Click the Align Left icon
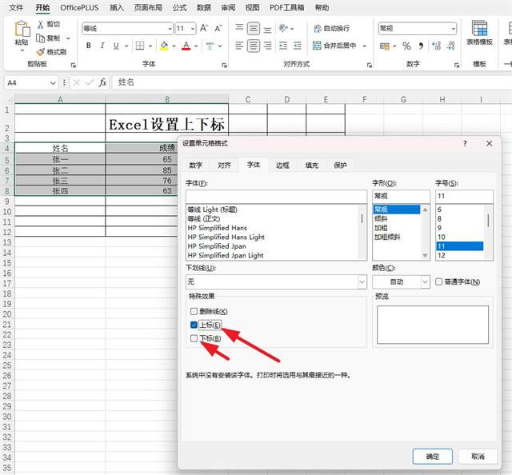The image size is (512, 475). (239, 46)
